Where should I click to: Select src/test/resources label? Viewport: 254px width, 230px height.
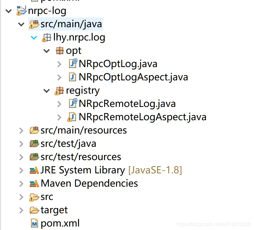pos(81,157)
